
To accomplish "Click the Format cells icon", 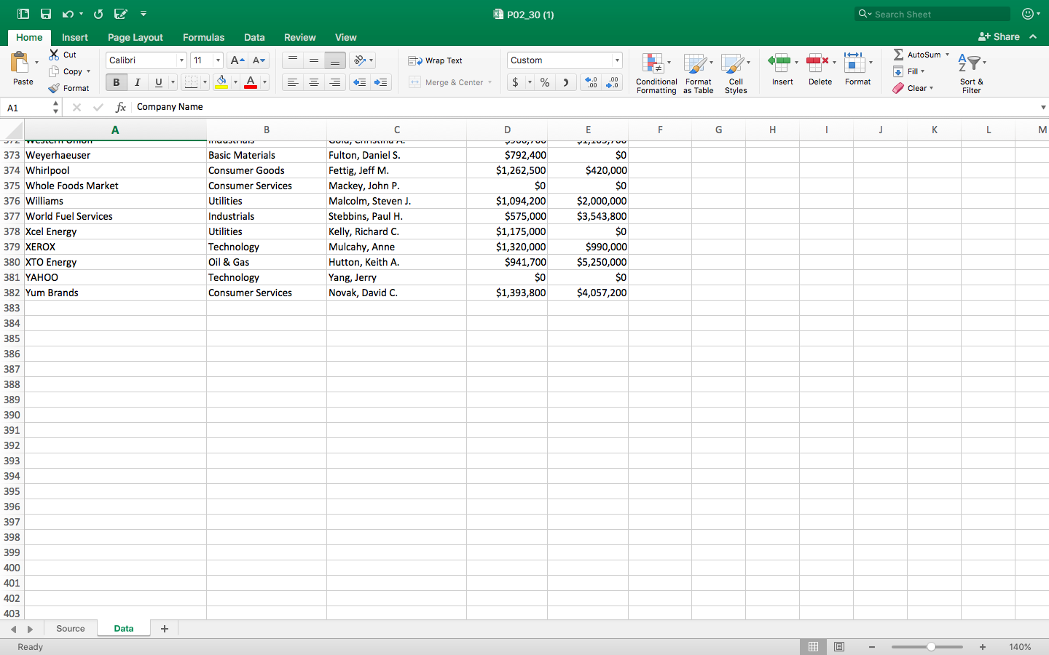I will point(854,63).
